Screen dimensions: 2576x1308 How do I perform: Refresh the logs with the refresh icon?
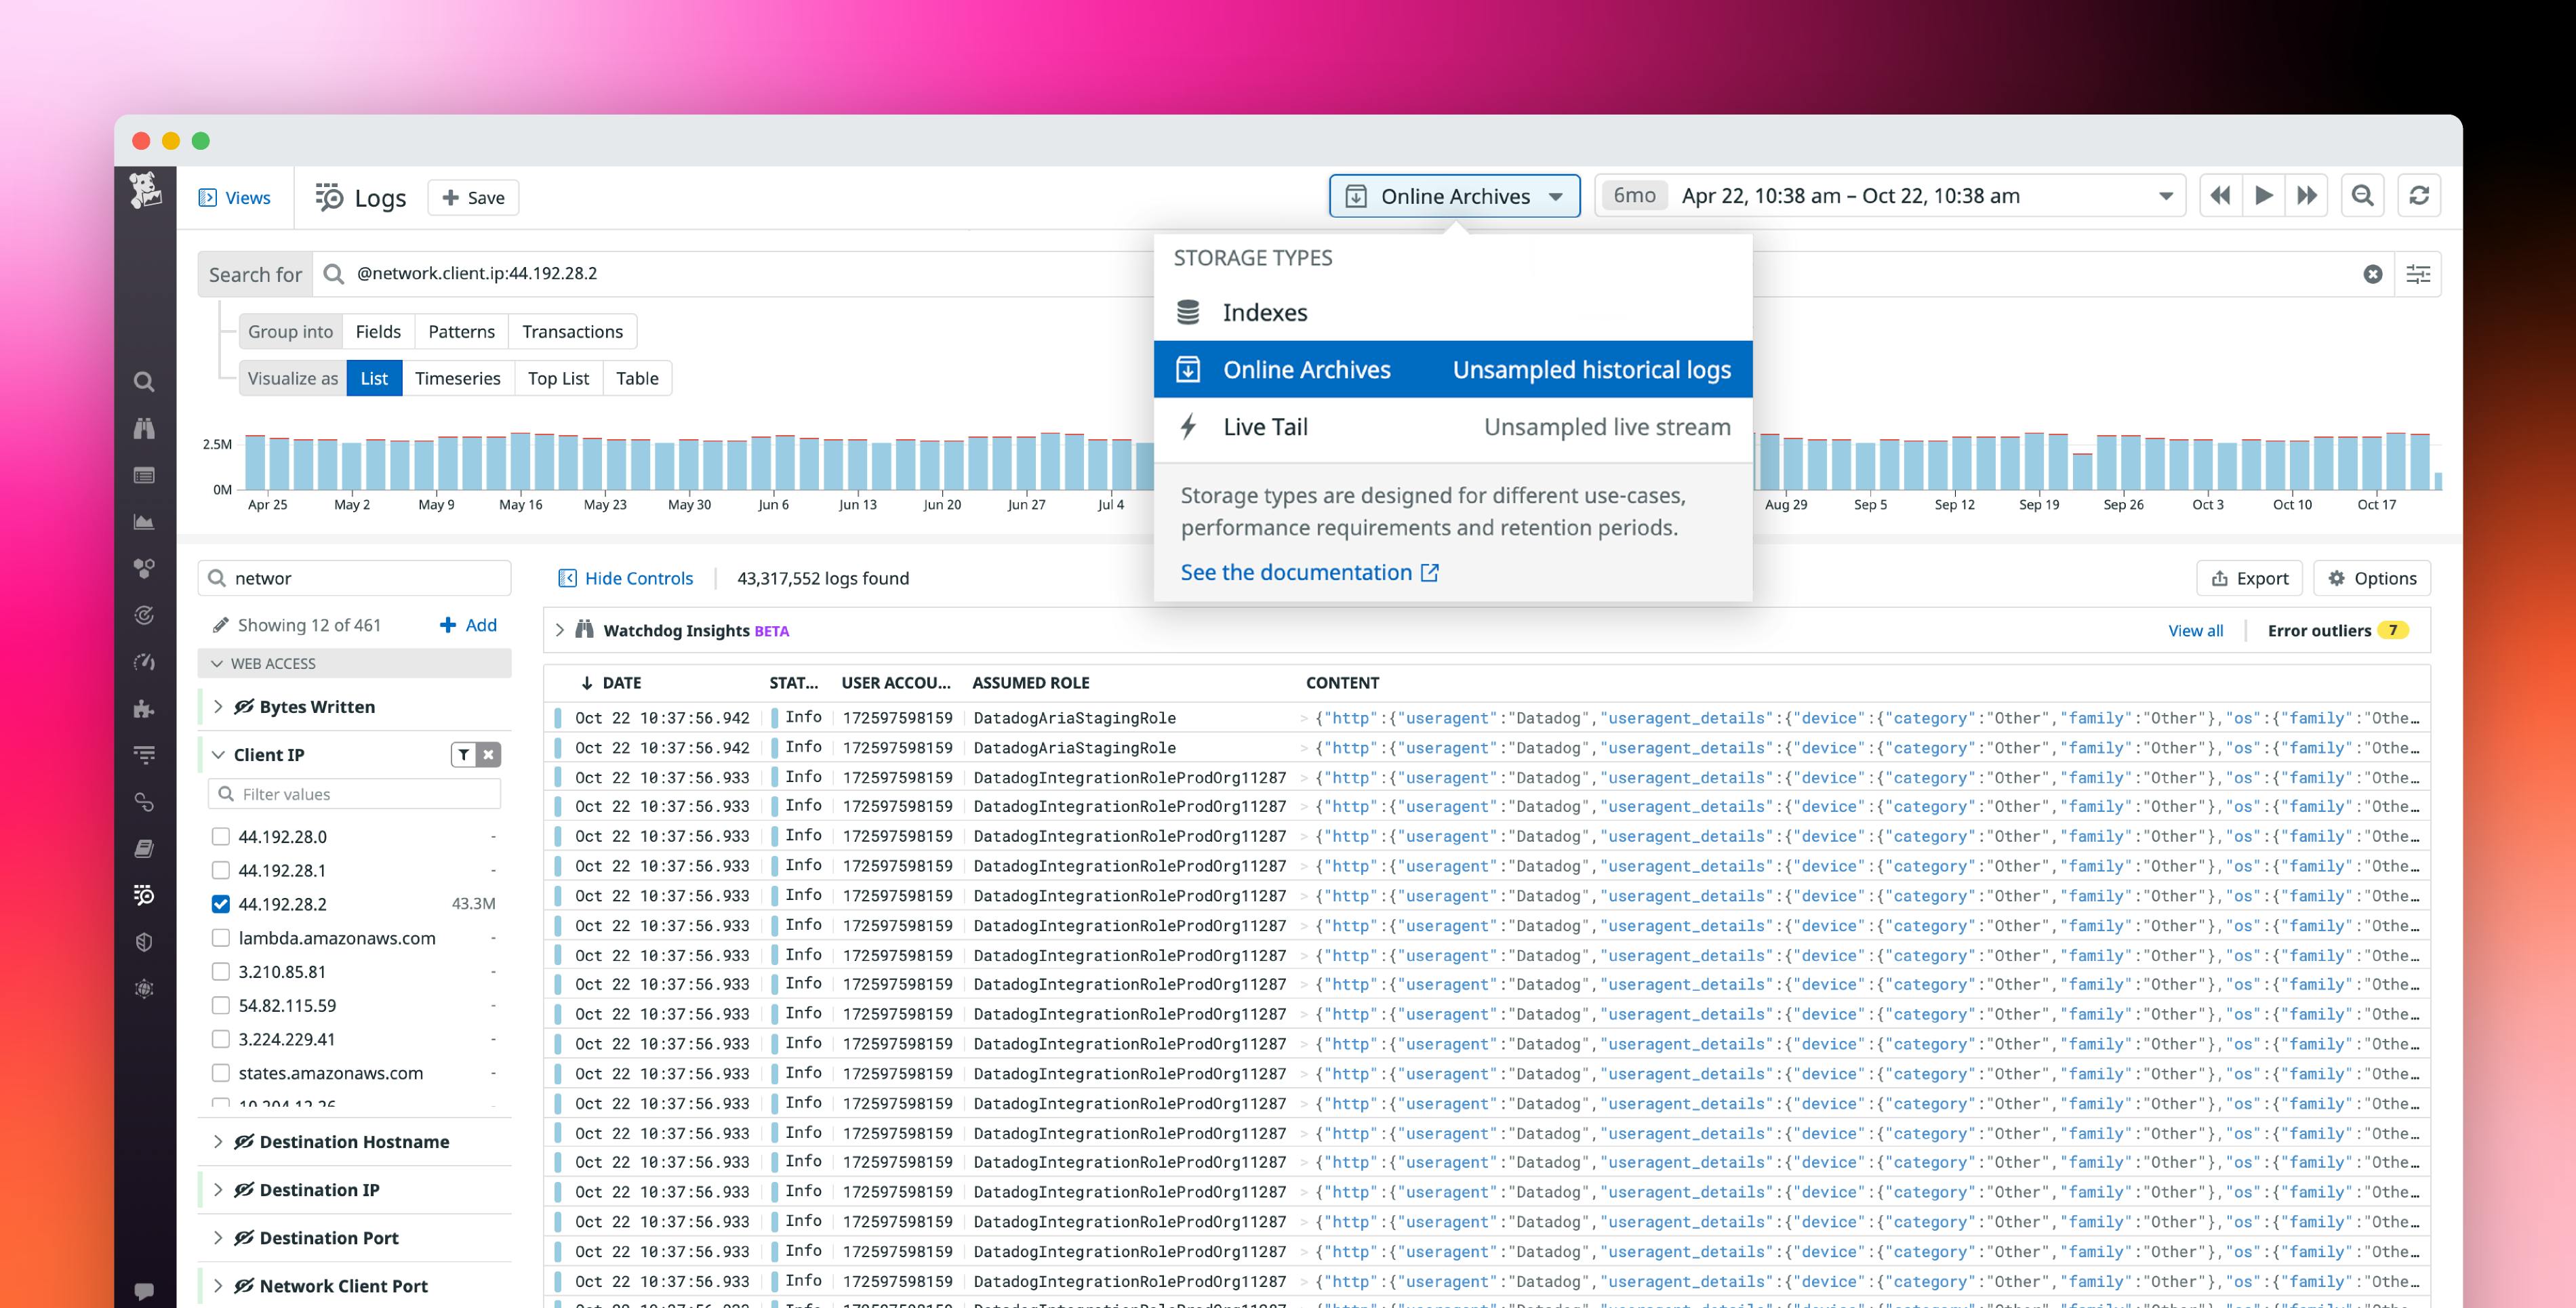pyautogui.click(x=2419, y=195)
